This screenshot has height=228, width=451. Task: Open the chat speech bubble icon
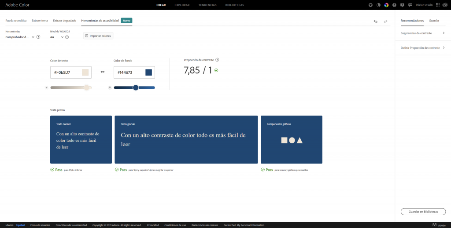[x=410, y=5]
